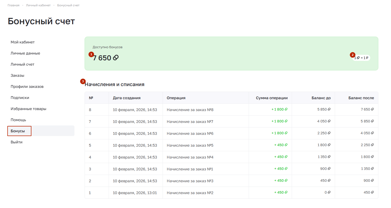This screenshot has width=391, height=208.
Task: Open Личные данные menu item
Action: point(25,53)
